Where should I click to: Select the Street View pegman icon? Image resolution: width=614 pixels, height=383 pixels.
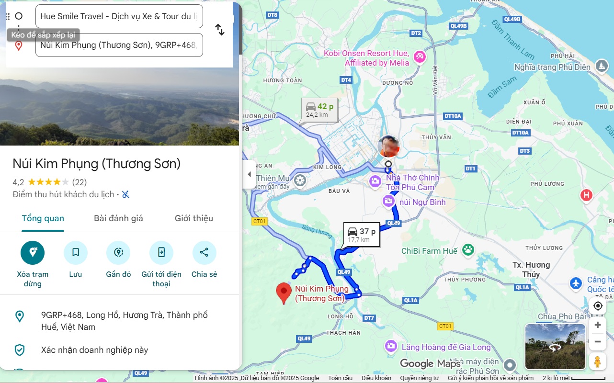597,361
